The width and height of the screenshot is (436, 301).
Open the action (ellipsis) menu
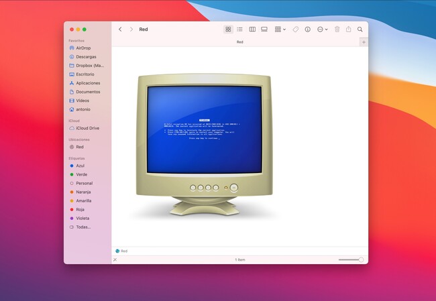(322, 29)
